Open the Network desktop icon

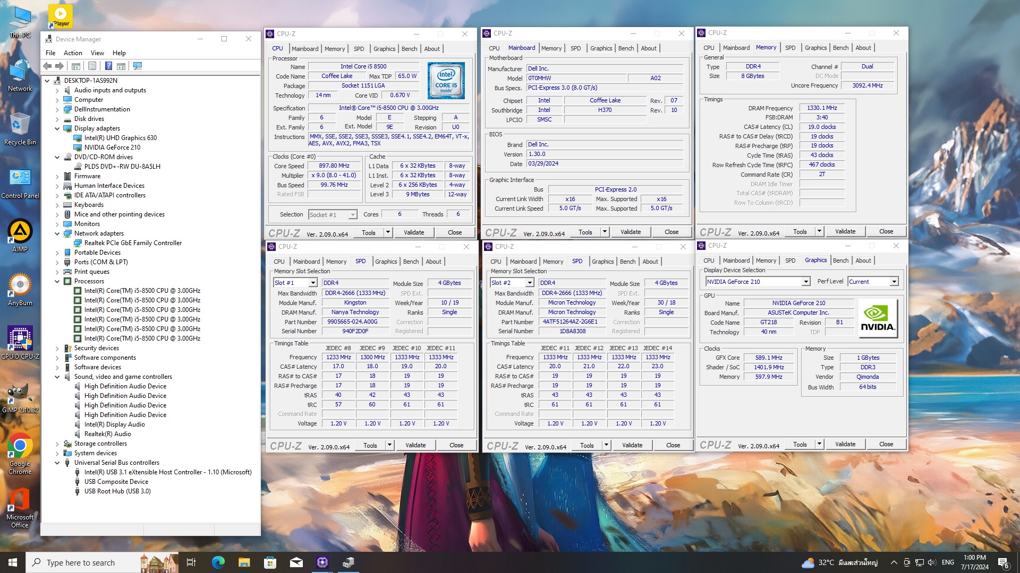tap(20, 76)
